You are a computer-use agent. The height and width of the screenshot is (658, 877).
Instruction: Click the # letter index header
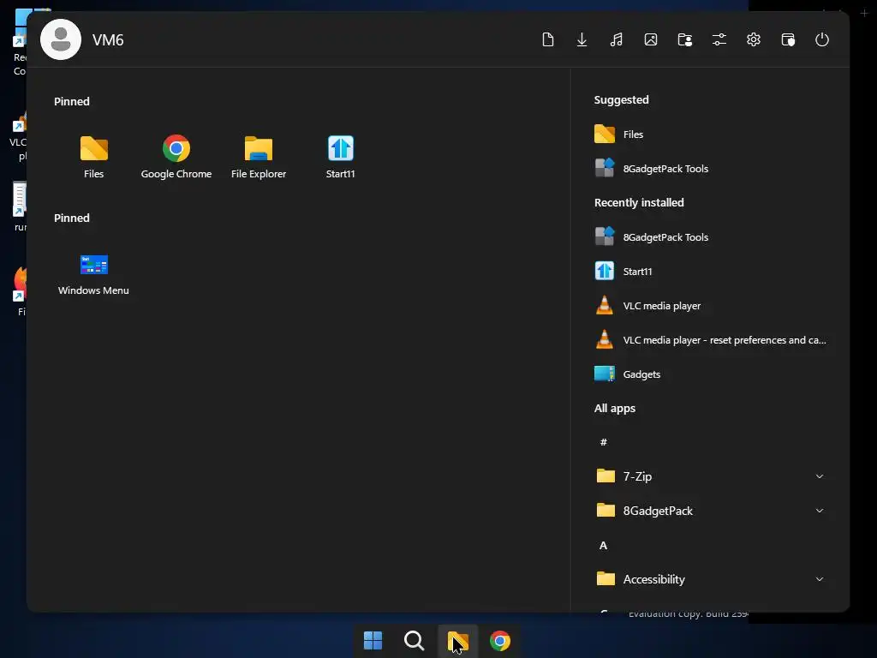pos(604,442)
